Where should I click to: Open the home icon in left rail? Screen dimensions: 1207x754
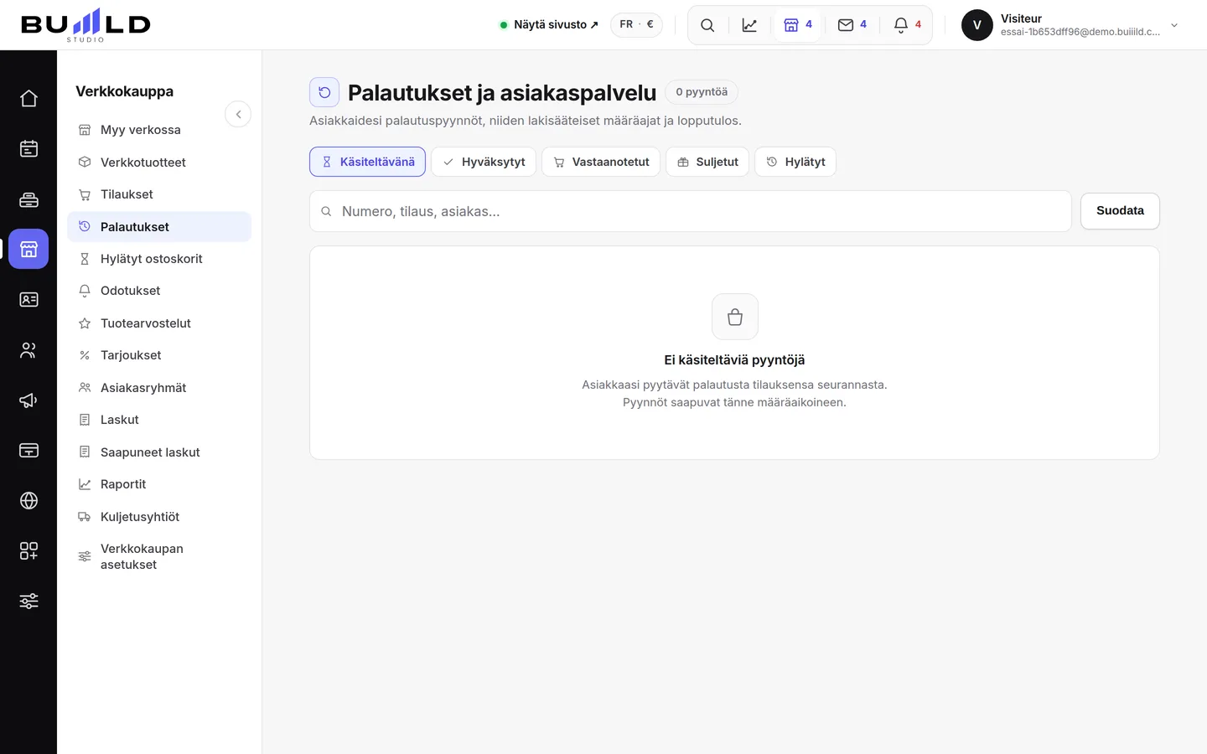tap(28, 98)
